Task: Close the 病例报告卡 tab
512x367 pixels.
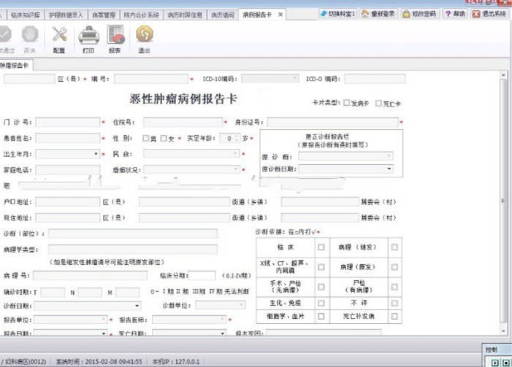Action: 280,15
